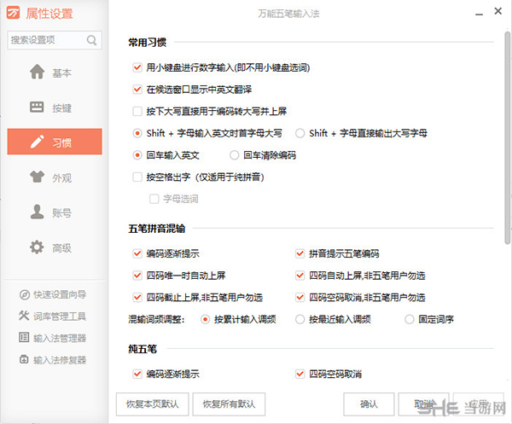Choose Shift + 字母直接输出大写字母

(300, 133)
